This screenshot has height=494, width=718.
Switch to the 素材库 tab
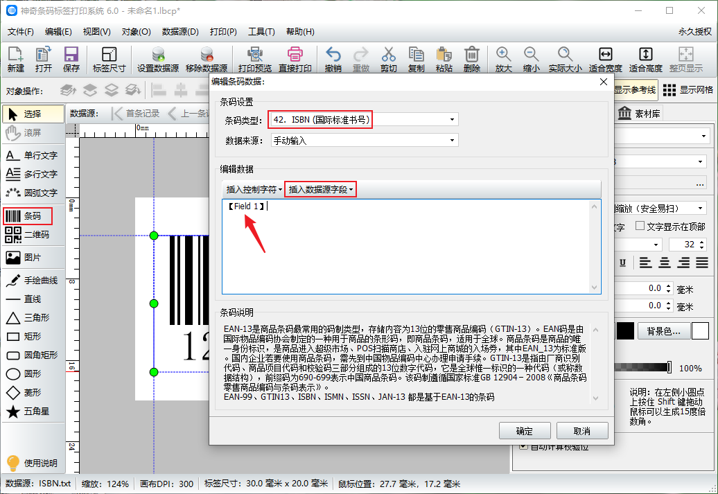(639, 114)
